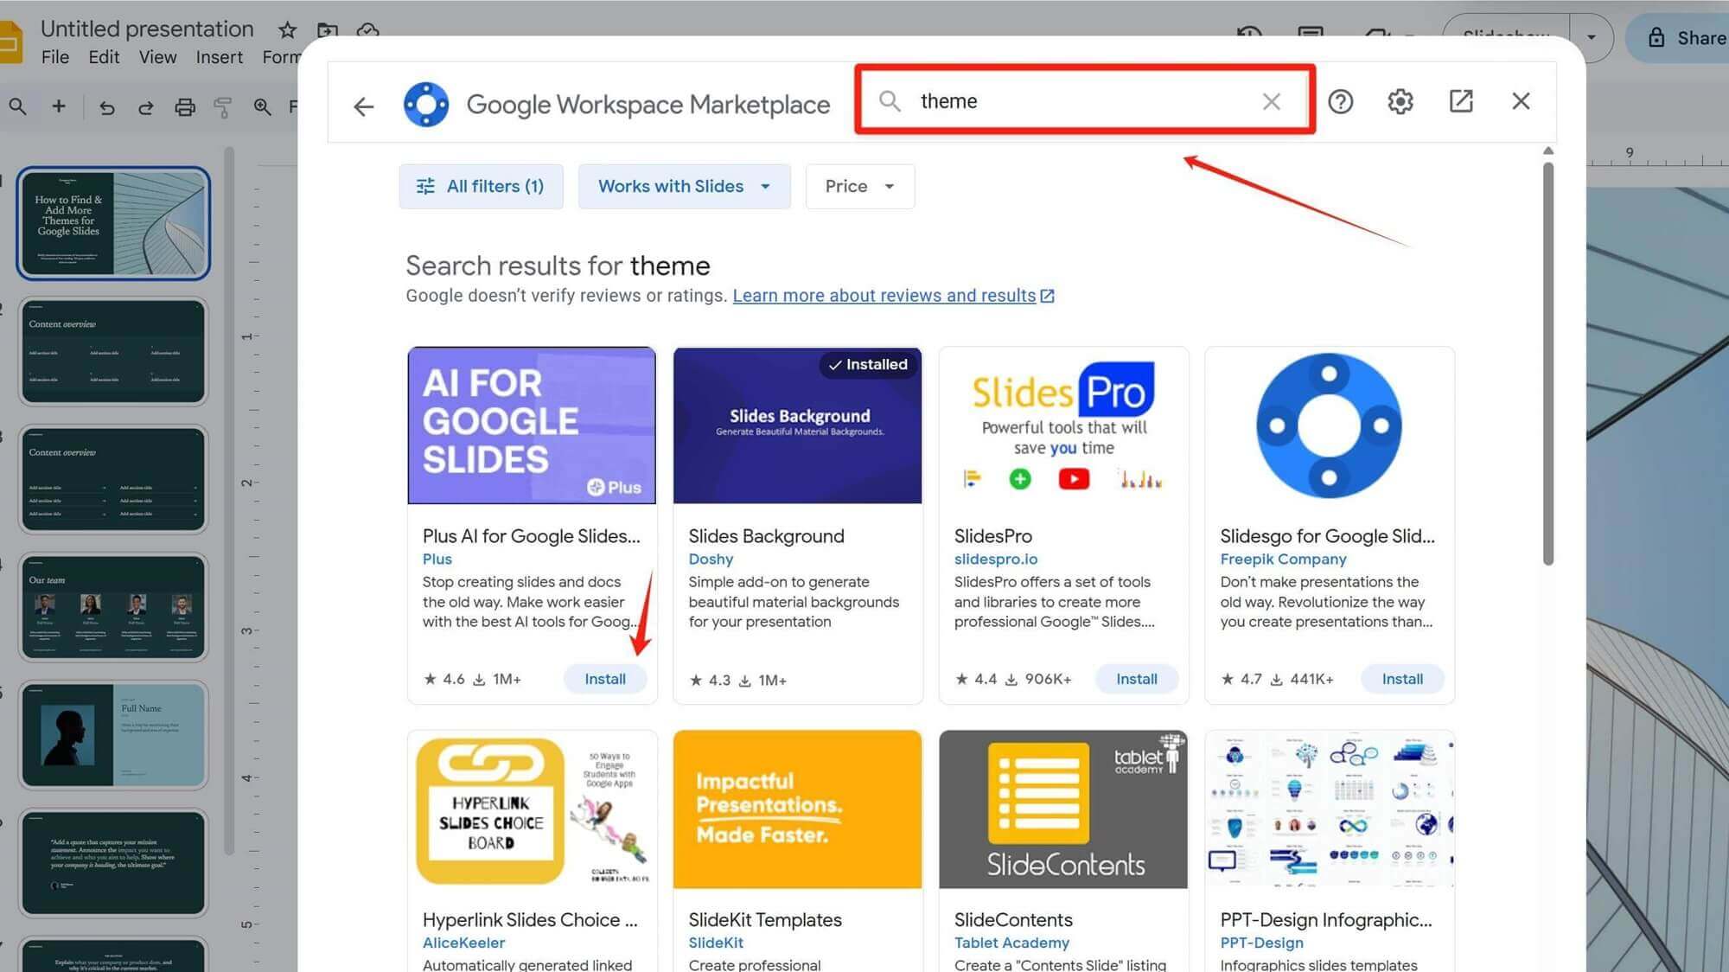Viewport: 1729px width, 972px height.
Task: Check the cloud document status icon
Action: pyautogui.click(x=367, y=30)
